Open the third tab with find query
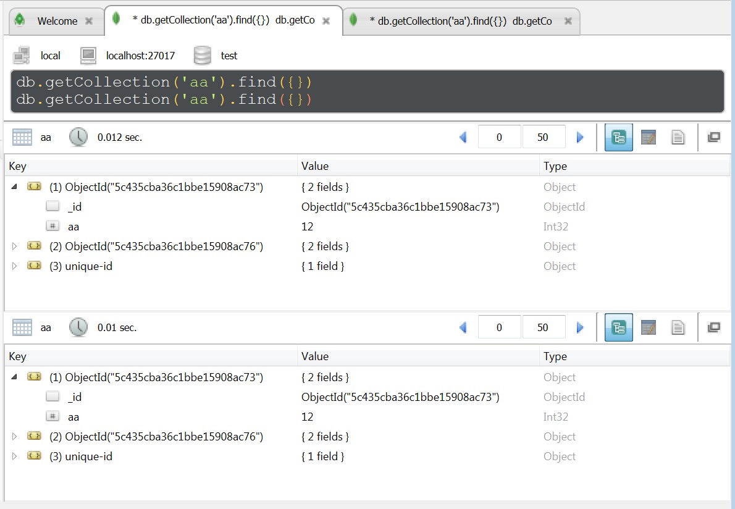The width and height of the screenshot is (735, 509). [x=461, y=21]
